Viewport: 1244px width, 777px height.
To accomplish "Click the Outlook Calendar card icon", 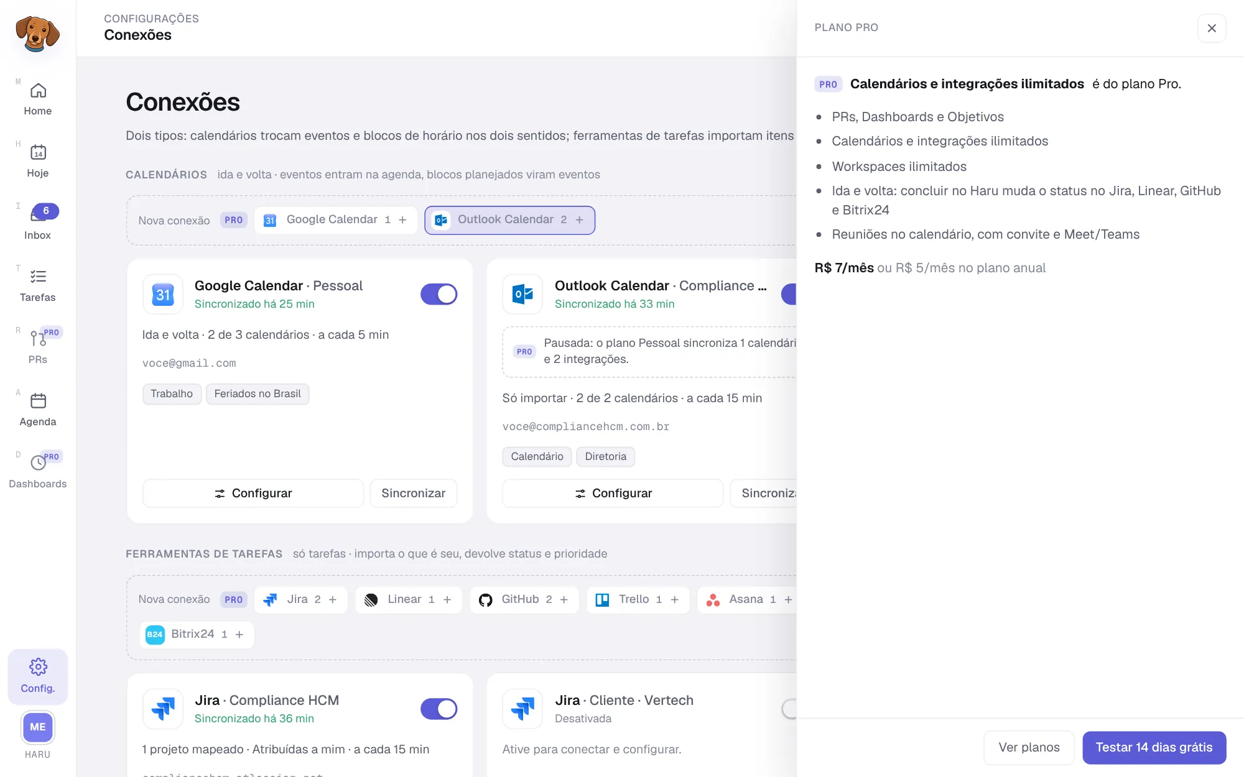I will (x=522, y=294).
